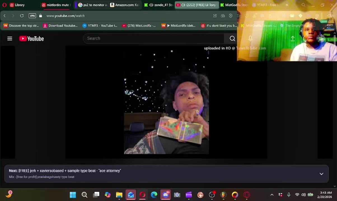The image size is (337, 201).
Task: Click the padlock site info icon
Action: [x=40, y=16]
